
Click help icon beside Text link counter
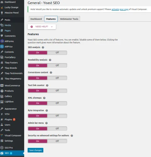[47, 85]
